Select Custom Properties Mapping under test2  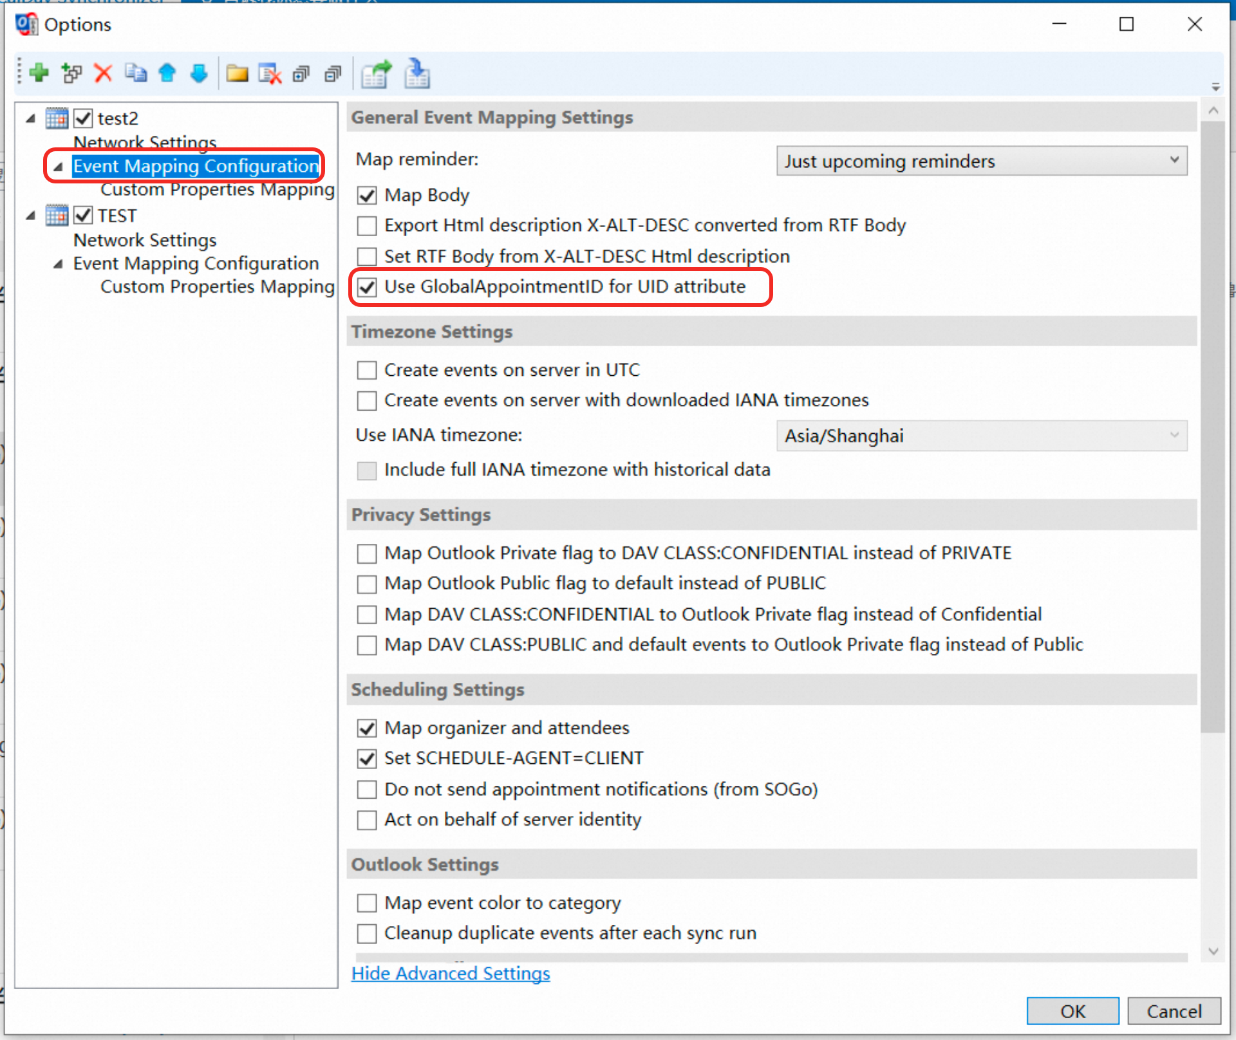(217, 190)
